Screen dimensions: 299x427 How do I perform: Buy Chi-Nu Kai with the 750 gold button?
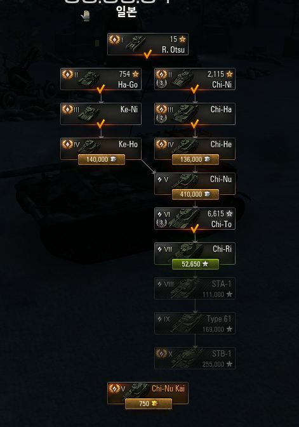(149, 404)
